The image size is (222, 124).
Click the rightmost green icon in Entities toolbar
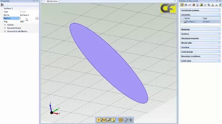click(220, 5)
